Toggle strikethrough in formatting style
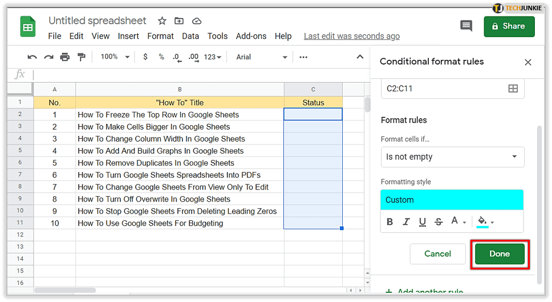 (438, 222)
